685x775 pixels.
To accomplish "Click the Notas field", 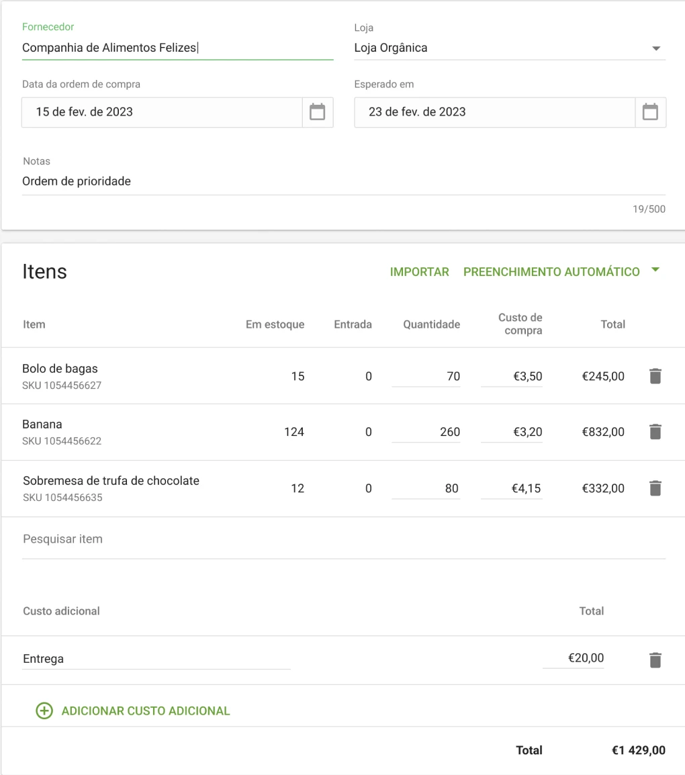I will click(x=342, y=181).
